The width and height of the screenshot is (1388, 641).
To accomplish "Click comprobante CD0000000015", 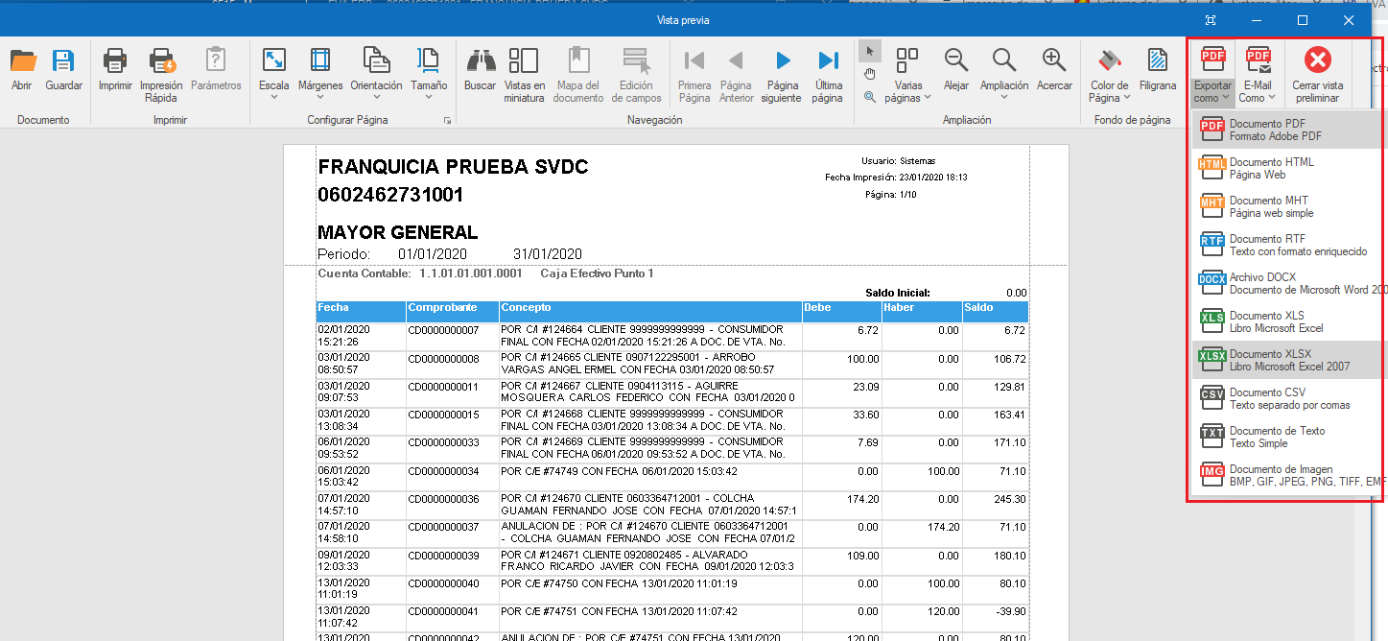I will 443,415.
